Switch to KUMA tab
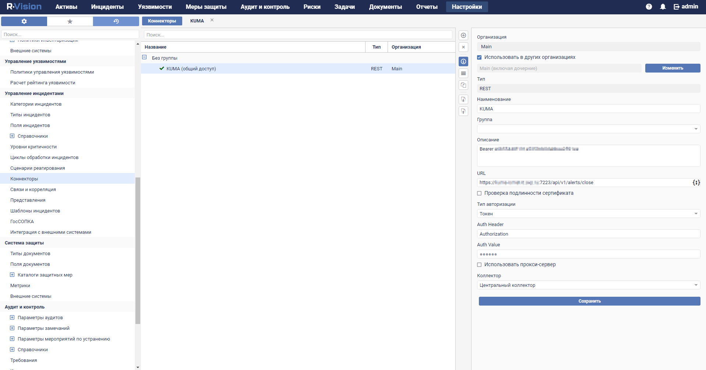This screenshot has height=370, width=706. (x=197, y=21)
